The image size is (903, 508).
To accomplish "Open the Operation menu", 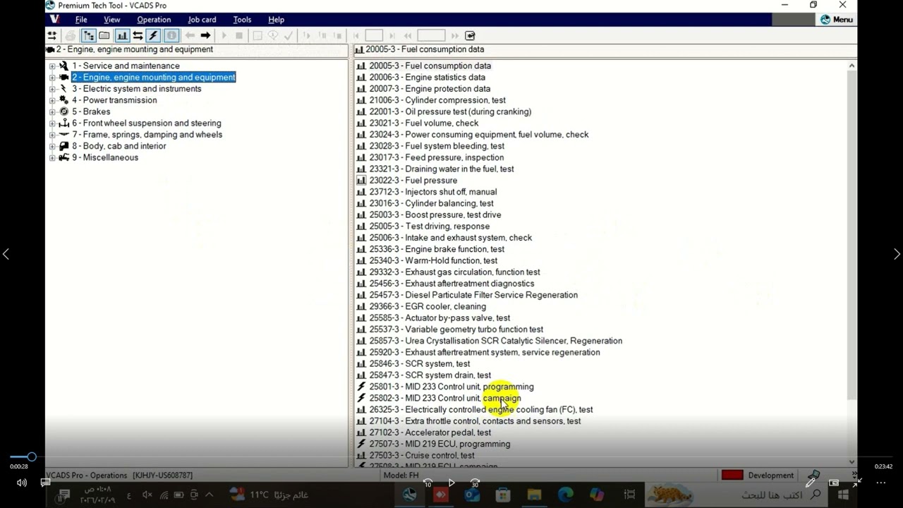I will point(154,20).
